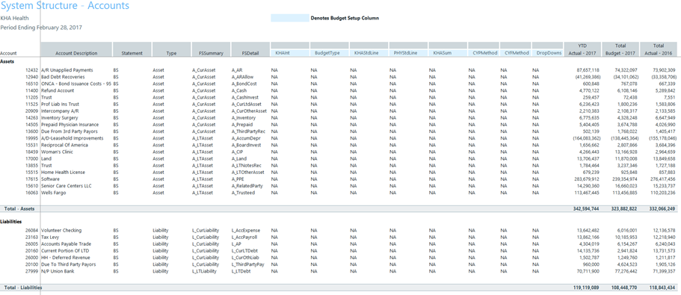Screen dimensions: 681x295
Task: Select the FSDetail column header
Action: click(x=250, y=49)
